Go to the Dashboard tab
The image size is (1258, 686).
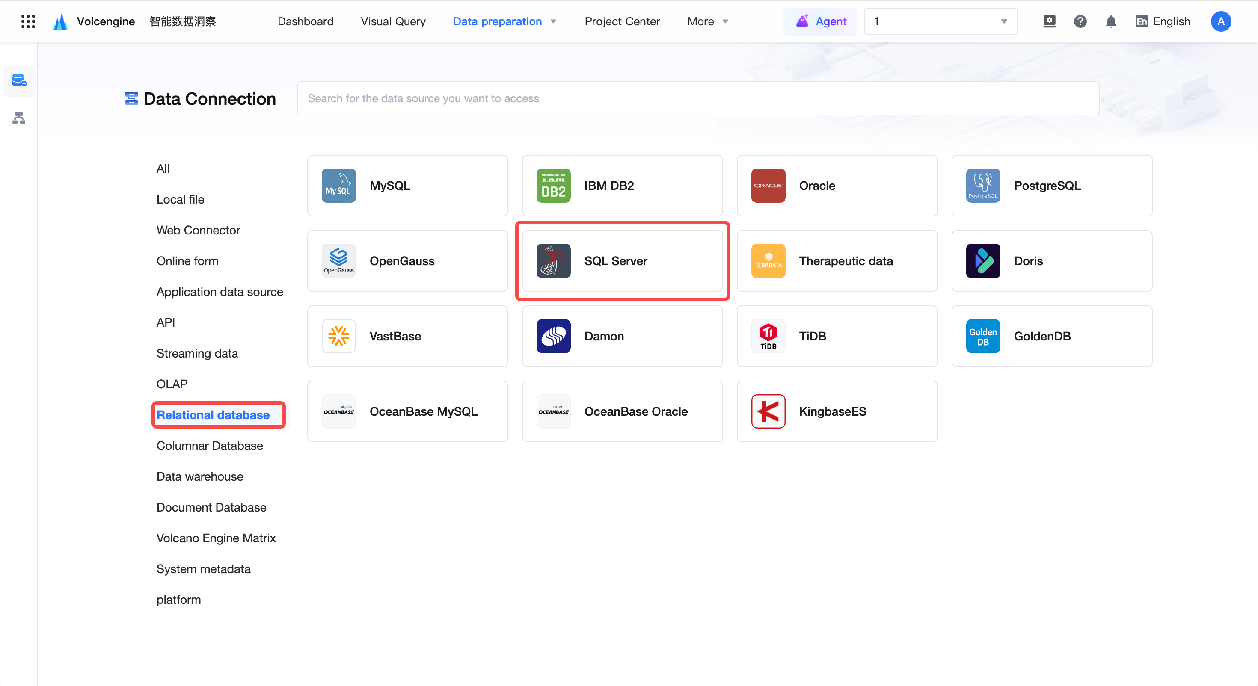(305, 21)
